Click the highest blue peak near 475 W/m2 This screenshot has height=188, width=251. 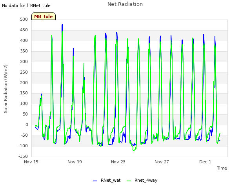click(62, 25)
